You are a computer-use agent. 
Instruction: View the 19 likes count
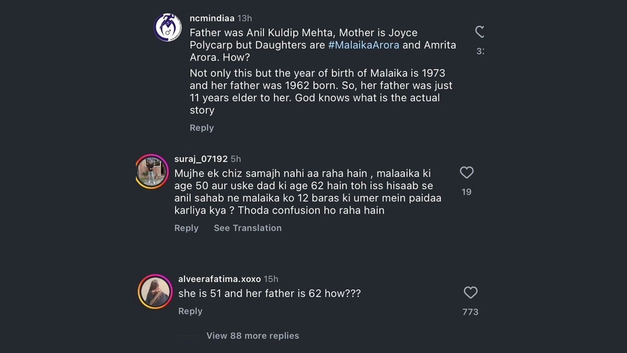(467, 192)
